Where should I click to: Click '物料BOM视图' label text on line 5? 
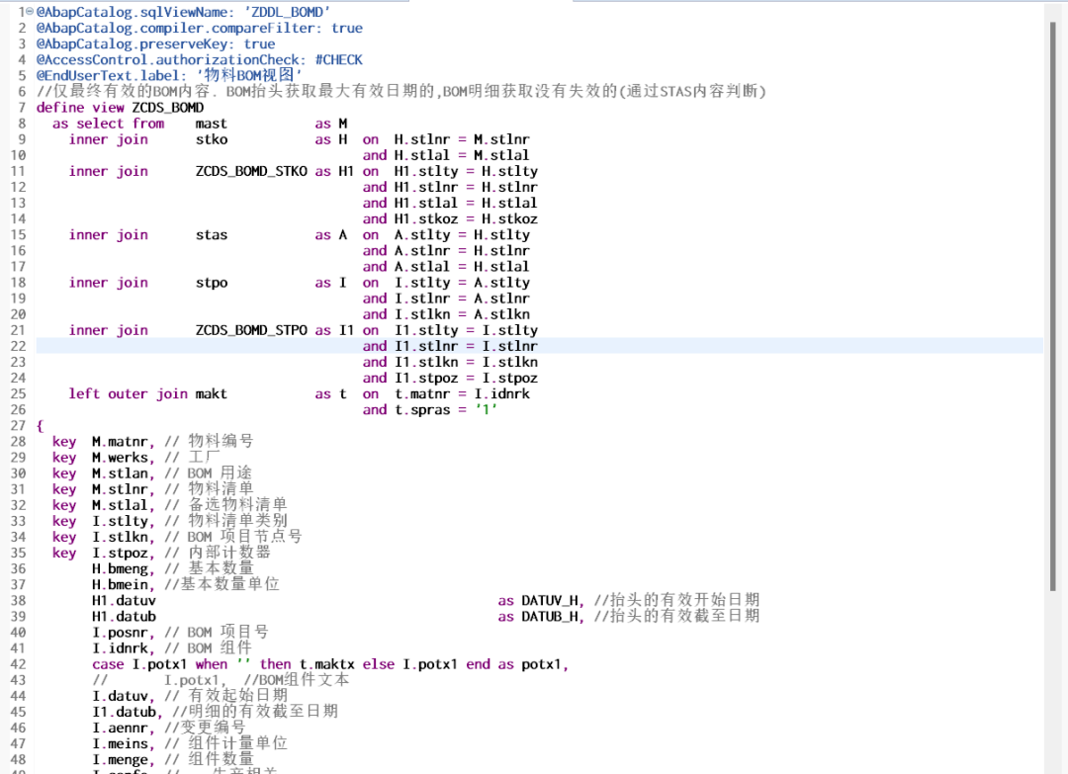[x=249, y=75]
